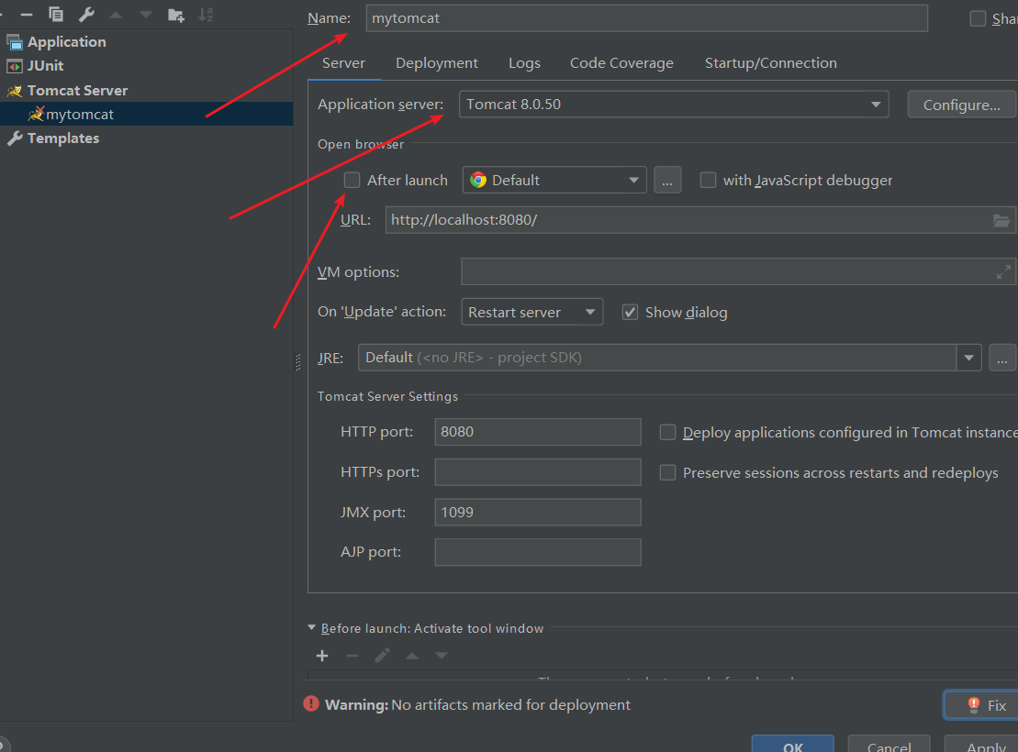The height and width of the screenshot is (752, 1018).
Task: Collapse the Before launch section
Action: pyautogui.click(x=313, y=628)
